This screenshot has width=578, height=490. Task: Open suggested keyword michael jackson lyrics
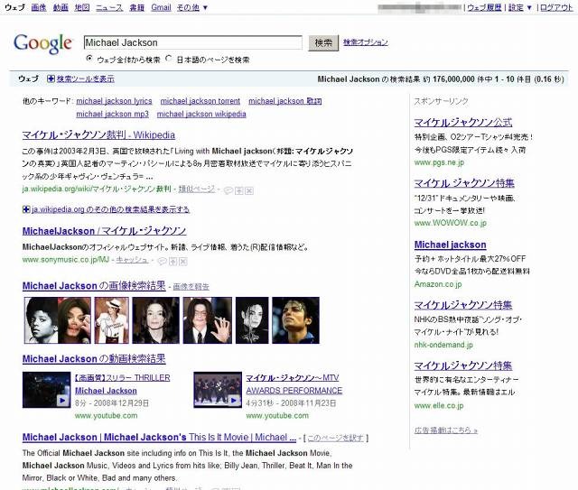[114, 101]
